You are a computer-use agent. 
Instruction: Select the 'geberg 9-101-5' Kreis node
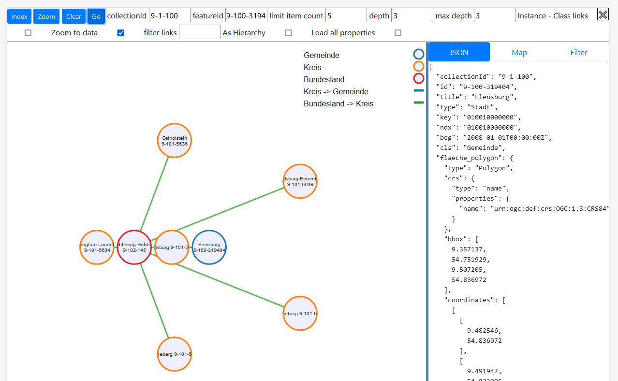click(x=300, y=313)
